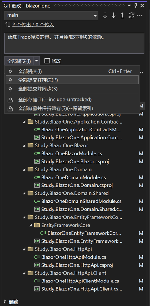
Task: Select BlazorOneHttpApiClientModule.cs file
Action: click(80, 281)
